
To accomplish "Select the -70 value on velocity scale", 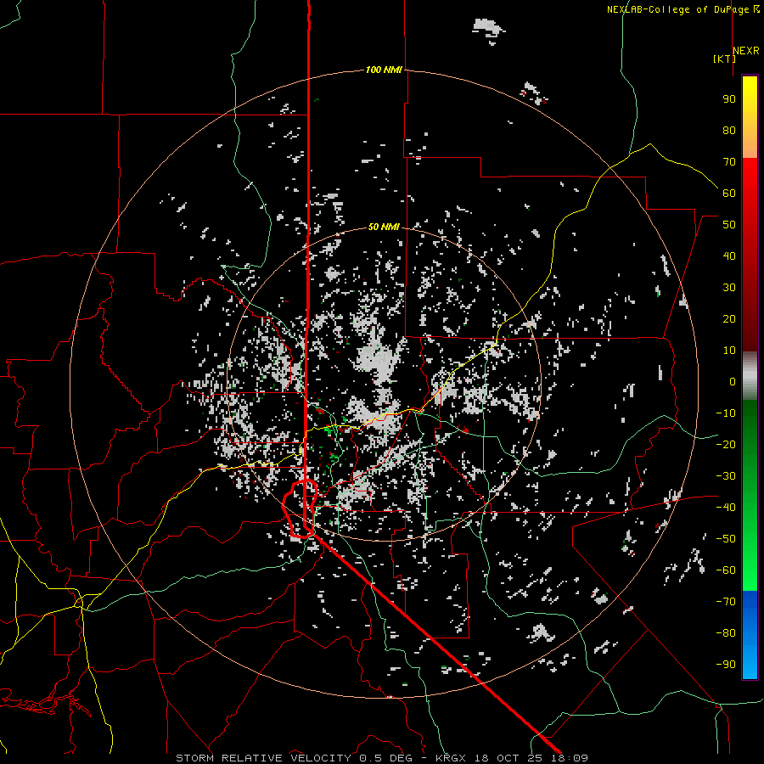I will (x=726, y=602).
